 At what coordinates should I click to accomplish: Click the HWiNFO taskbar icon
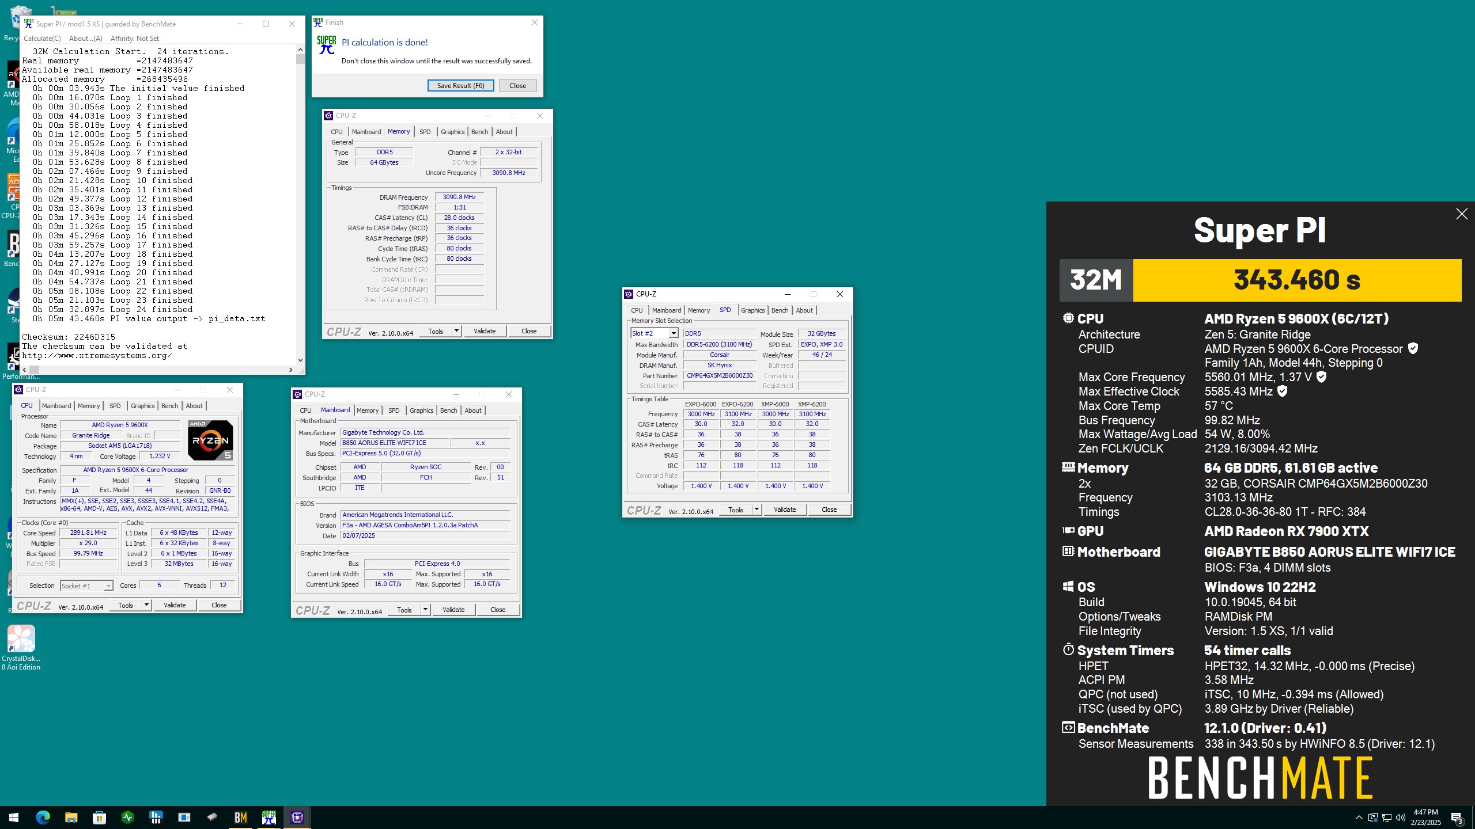tap(156, 817)
